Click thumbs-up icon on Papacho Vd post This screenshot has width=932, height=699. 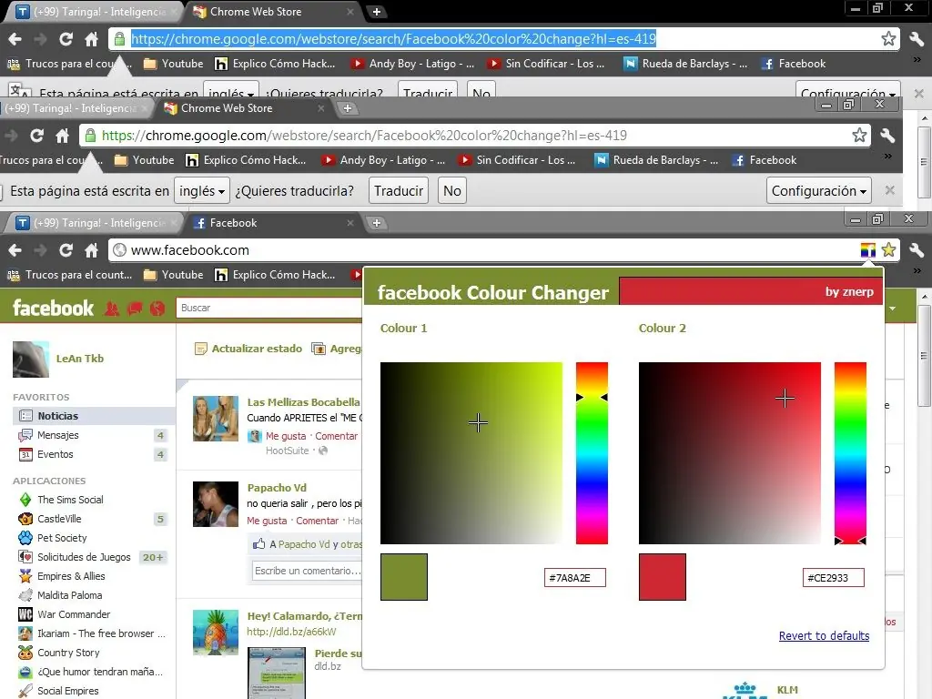click(258, 544)
